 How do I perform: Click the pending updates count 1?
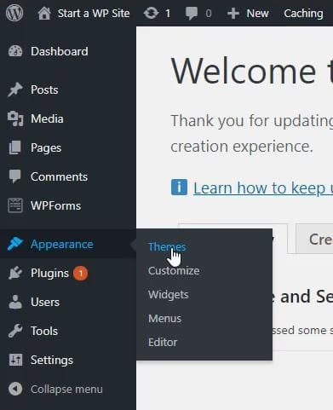pyautogui.click(x=168, y=14)
